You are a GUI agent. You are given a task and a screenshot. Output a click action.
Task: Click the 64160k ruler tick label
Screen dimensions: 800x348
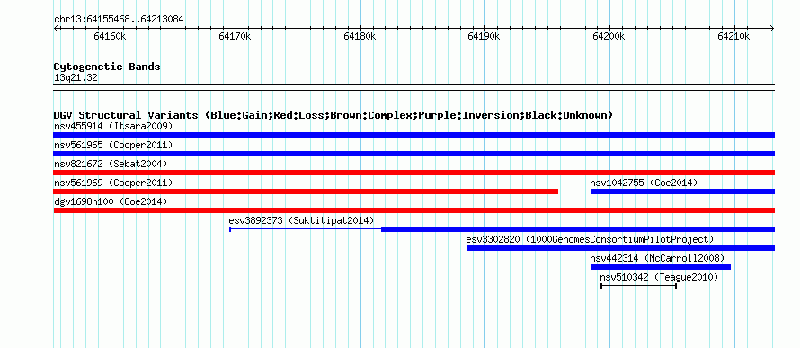click(110, 37)
